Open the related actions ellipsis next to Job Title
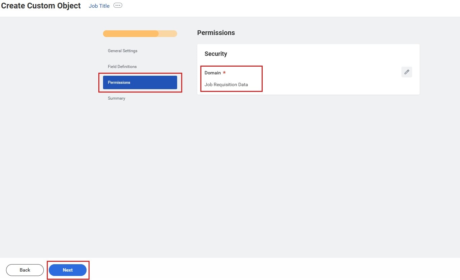This screenshot has width=460, height=280. tap(118, 5)
